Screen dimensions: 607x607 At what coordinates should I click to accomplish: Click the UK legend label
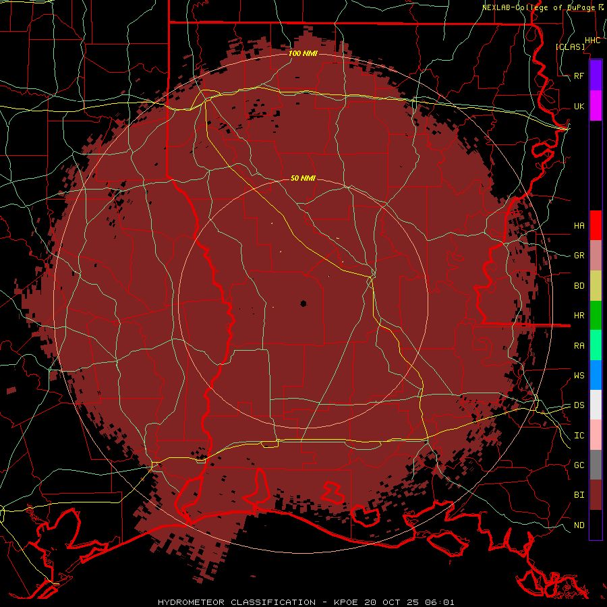pyautogui.click(x=579, y=106)
